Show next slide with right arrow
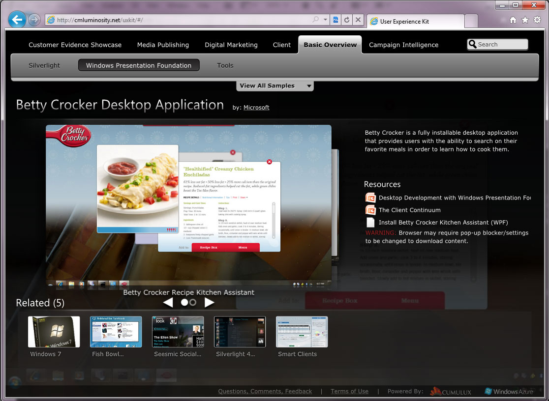Image resolution: width=549 pixels, height=401 pixels. coord(209,302)
